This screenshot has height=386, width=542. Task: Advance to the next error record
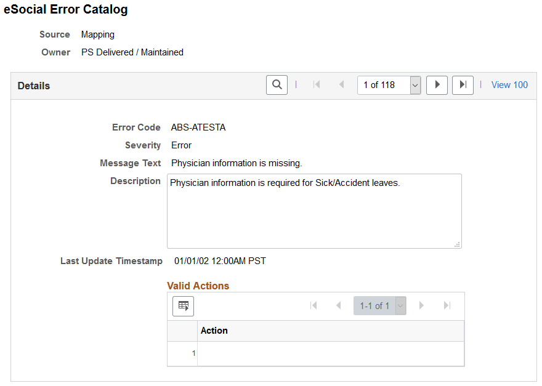point(437,84)
